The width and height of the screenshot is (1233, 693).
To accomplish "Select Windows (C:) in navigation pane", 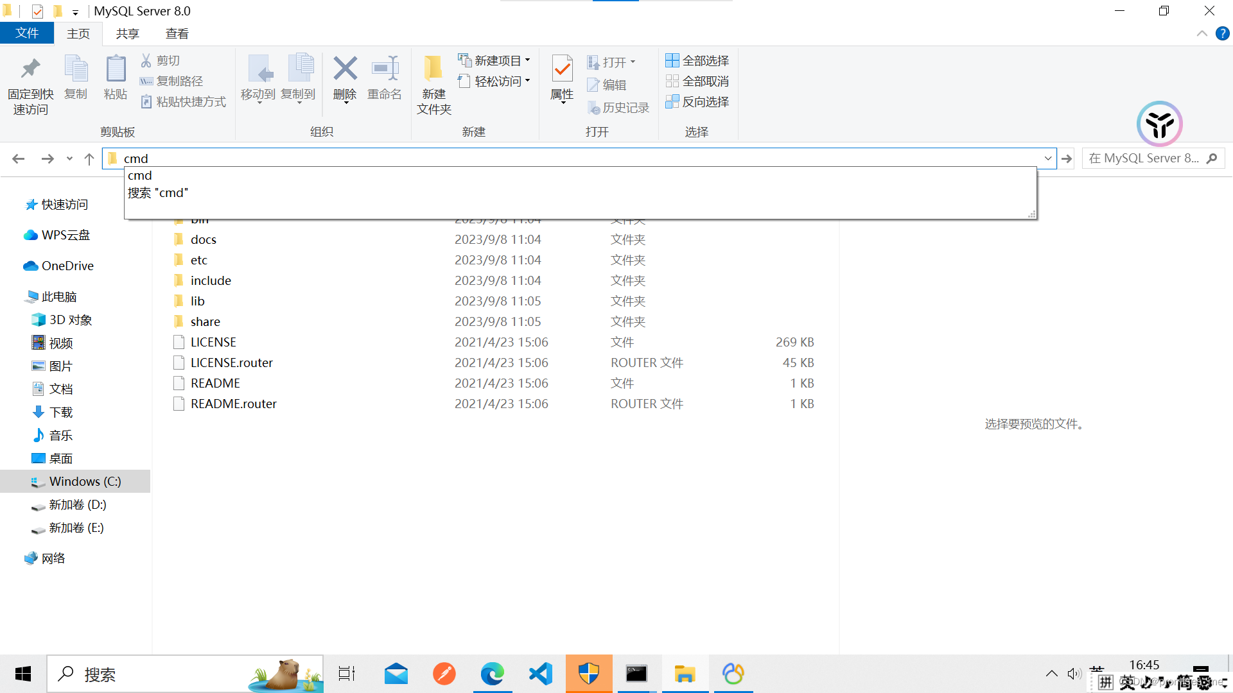I will coord(85,481).
